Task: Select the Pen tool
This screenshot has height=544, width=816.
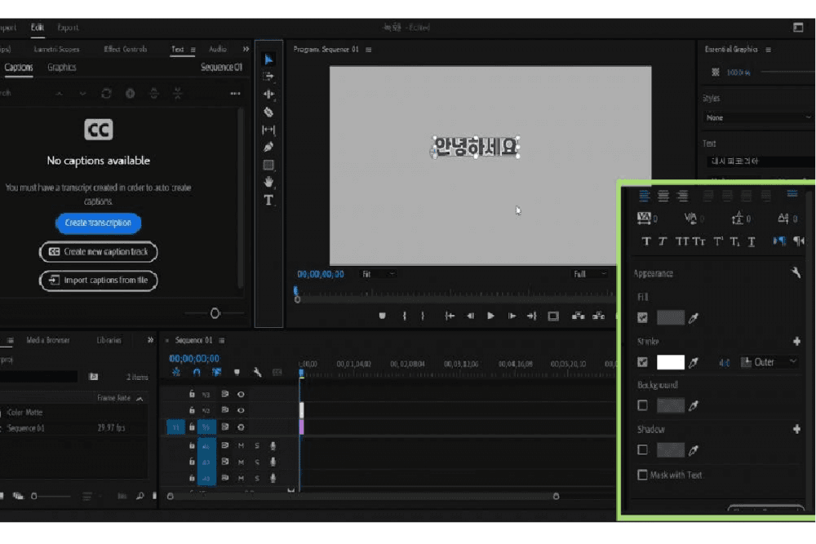Action: click(x=268, y=147)
